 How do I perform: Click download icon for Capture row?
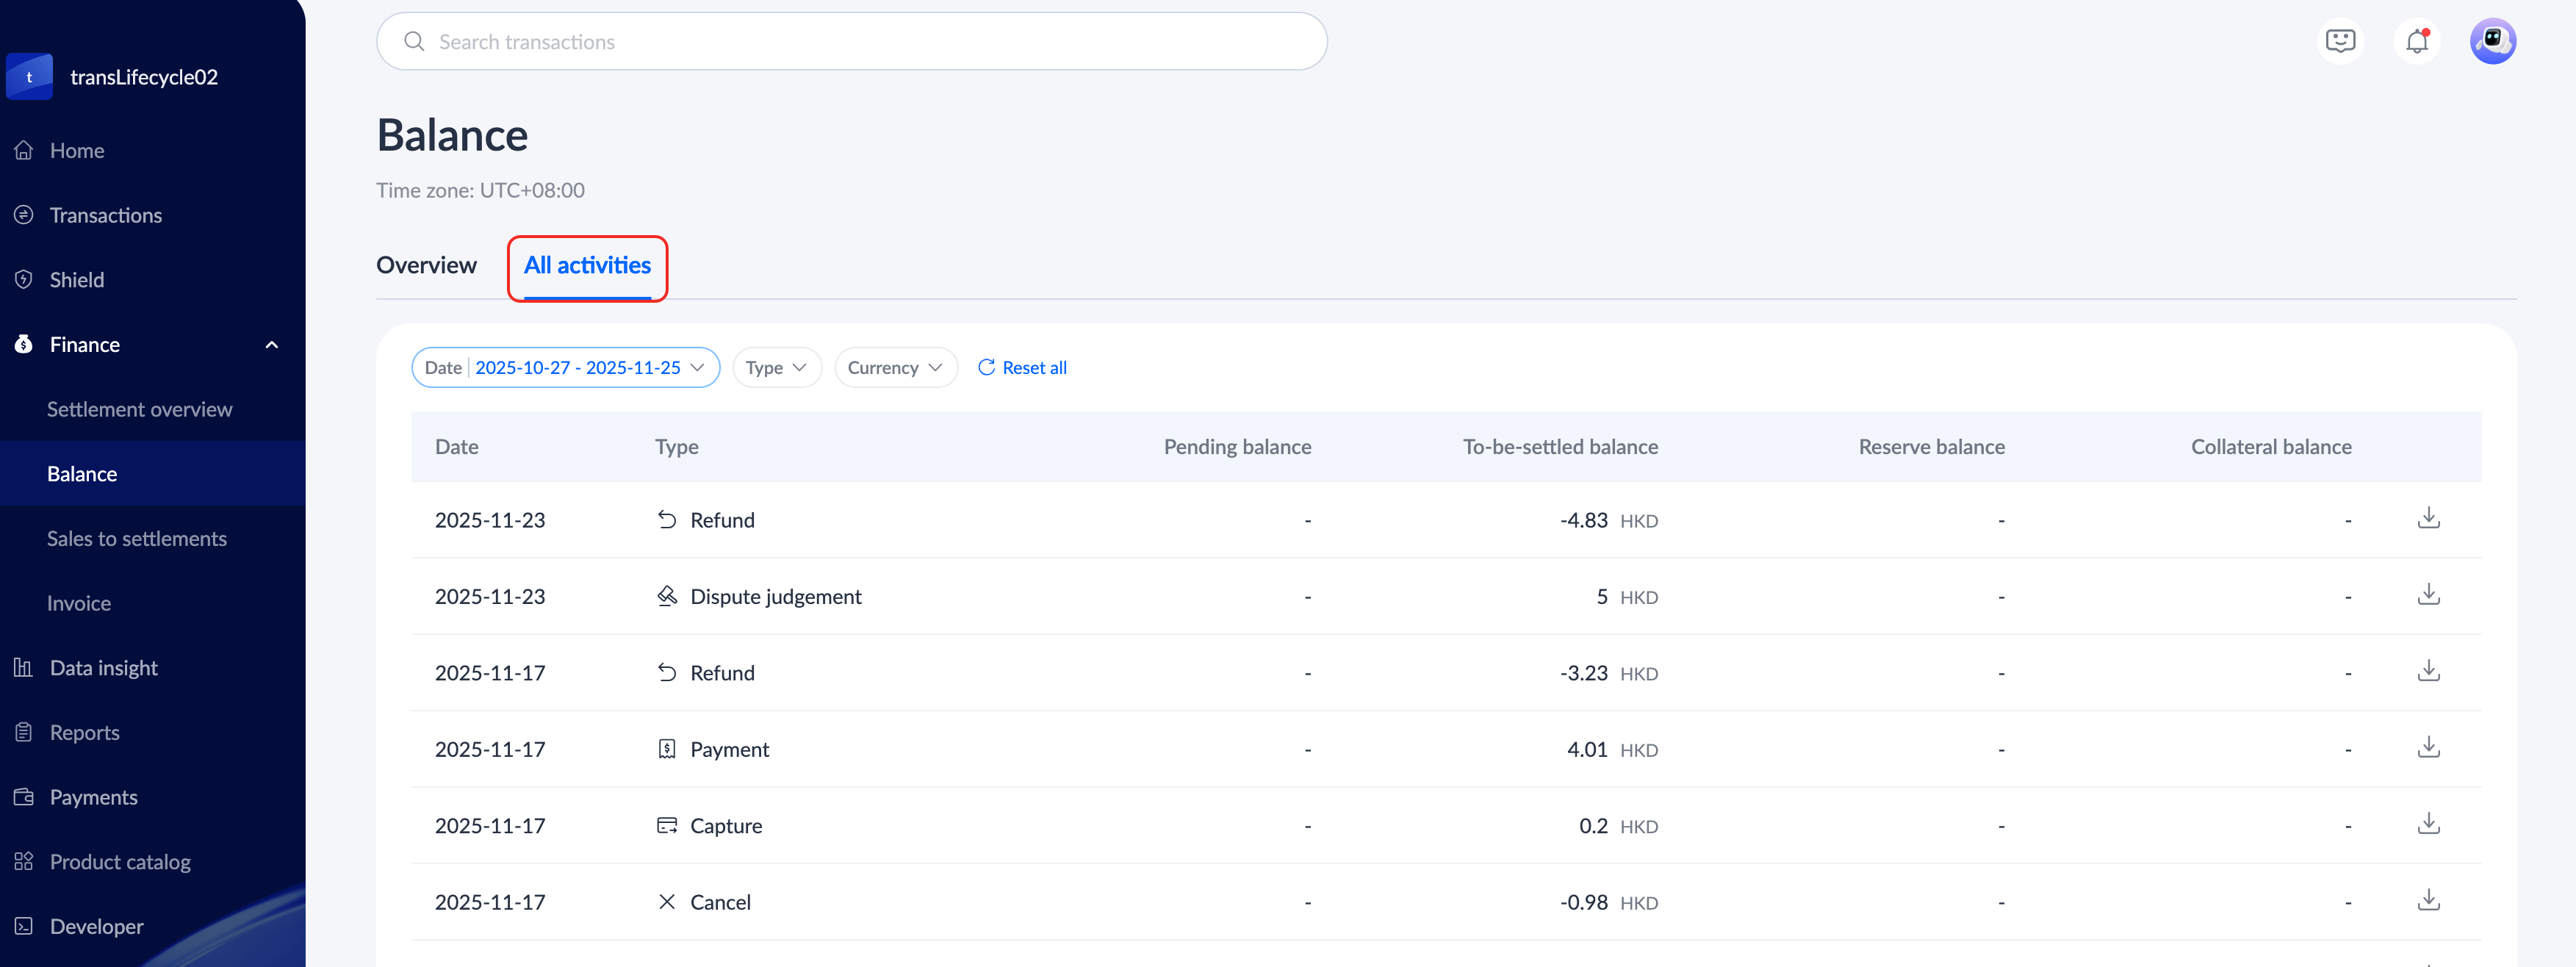pyautogui.click(x=2428, y=824)
